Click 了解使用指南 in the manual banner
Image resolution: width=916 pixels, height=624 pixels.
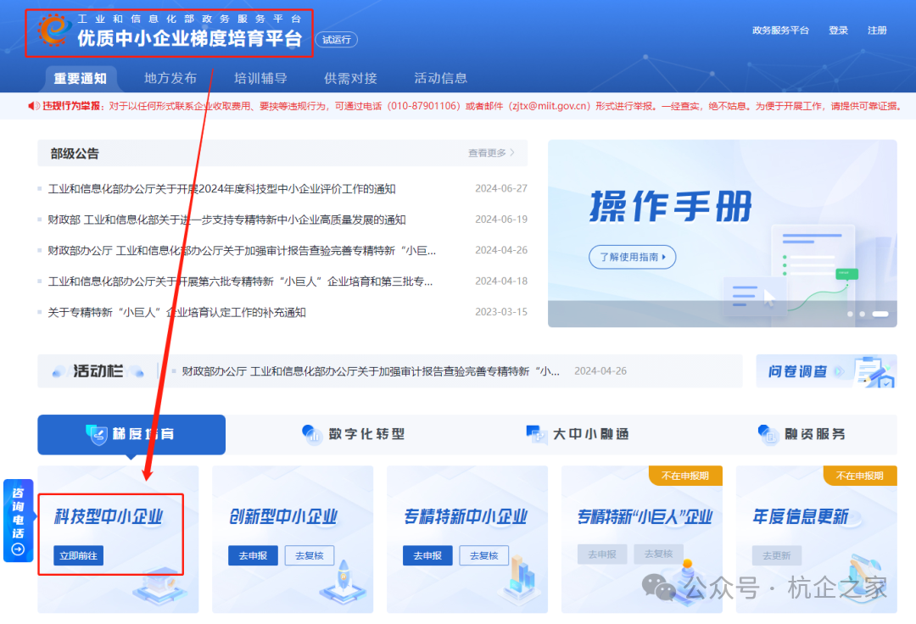click(x=632, y=257)
